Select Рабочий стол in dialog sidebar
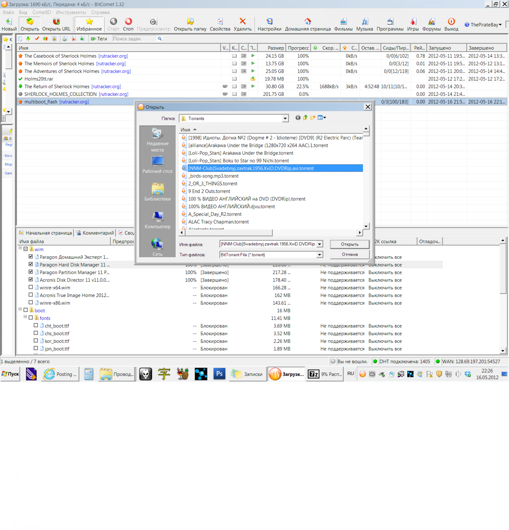Image resolution: width=509 pixels, height=530 pixels. pyautogui.click(x=157, y=165)
